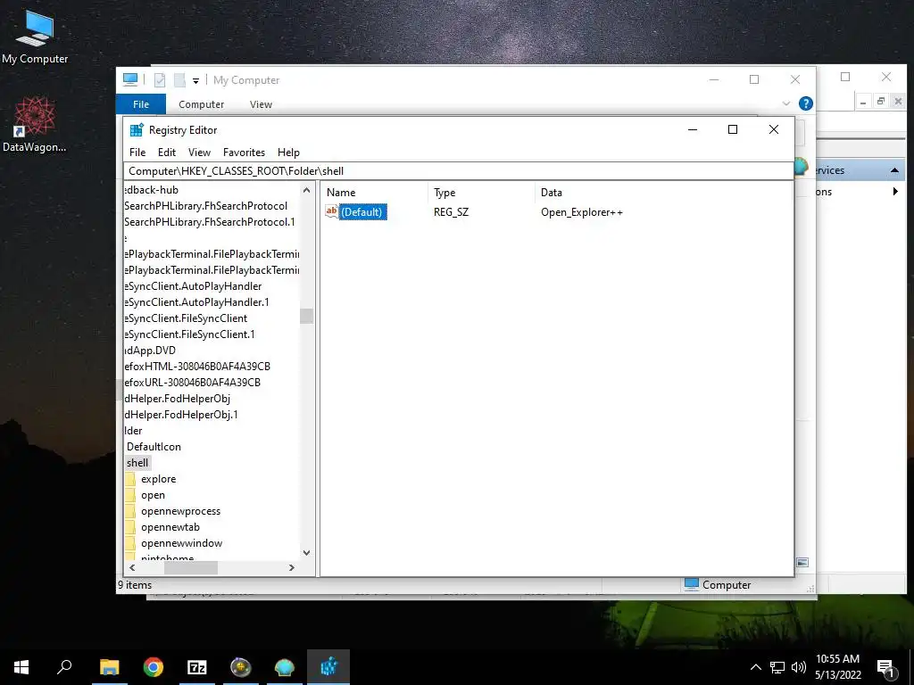Open taskbar search magnifier

click(x=64, y=667)
